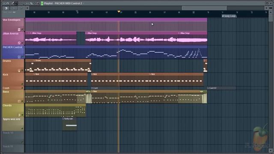Open the first Jillian Sings clip menu
This screenshot has height=154, width=274.
(31, 33)
